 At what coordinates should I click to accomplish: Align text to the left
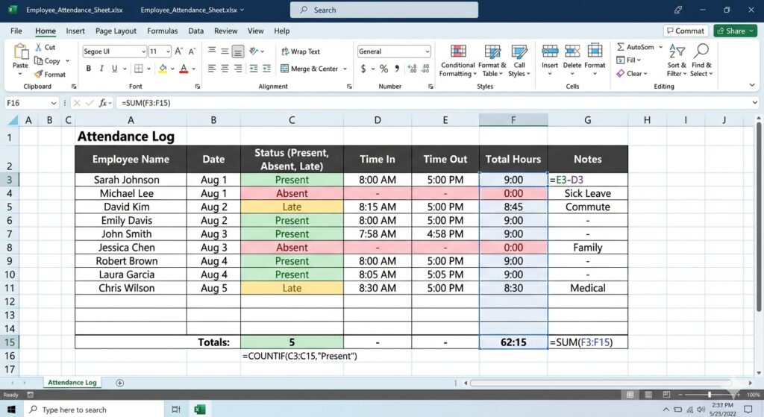click(211, 69)
